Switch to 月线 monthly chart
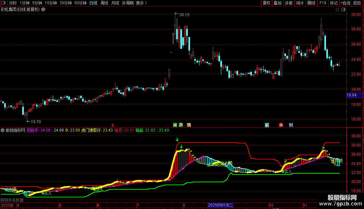Image resolution: width=364 pixels, height=209 pixels. click(115, 3)
